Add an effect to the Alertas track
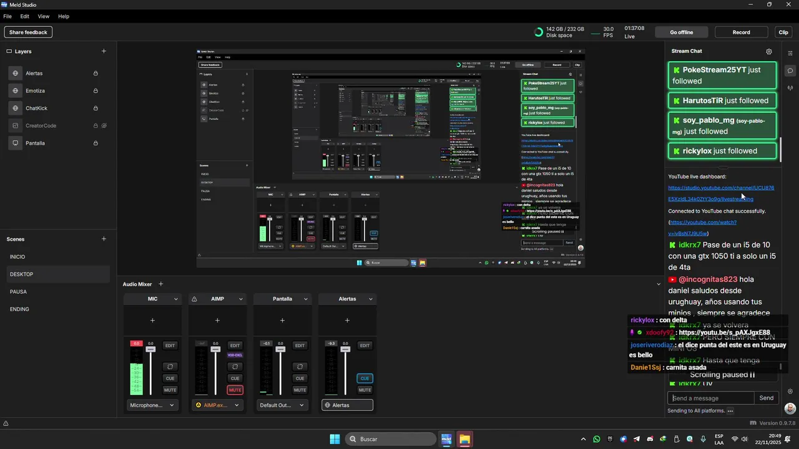 point(347,321)
